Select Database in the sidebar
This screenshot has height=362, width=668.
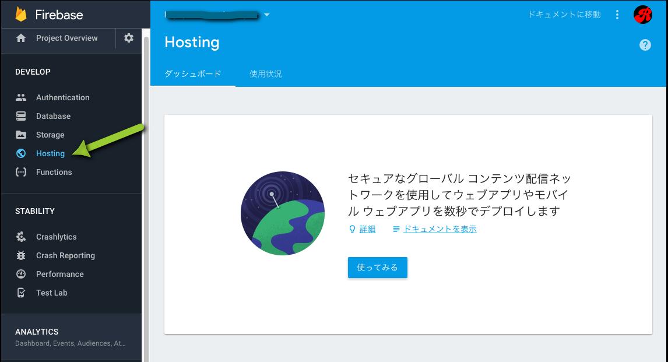tap(53, 116)
